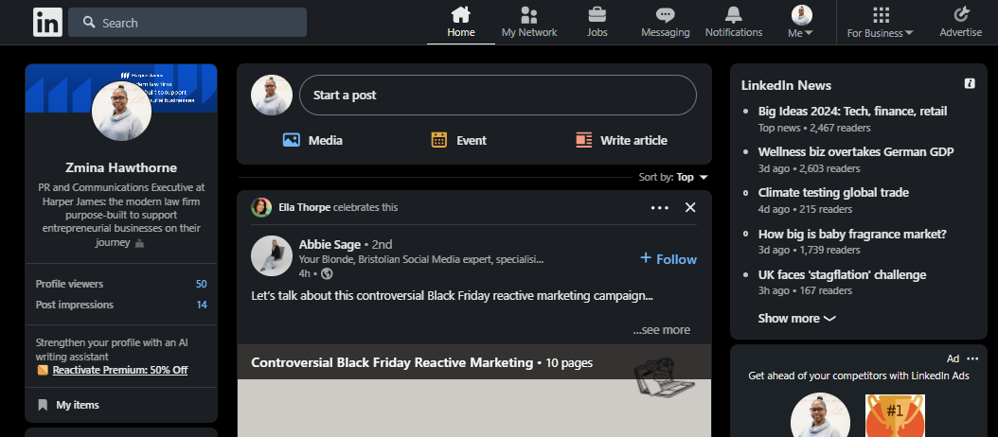Click the Start a post box
Image resolution: width=998 pixels, height=437 pixels.
[x=498, y=95]
